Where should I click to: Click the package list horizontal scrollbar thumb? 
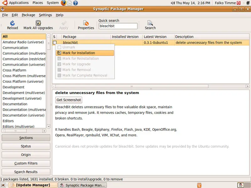point(132,86)
